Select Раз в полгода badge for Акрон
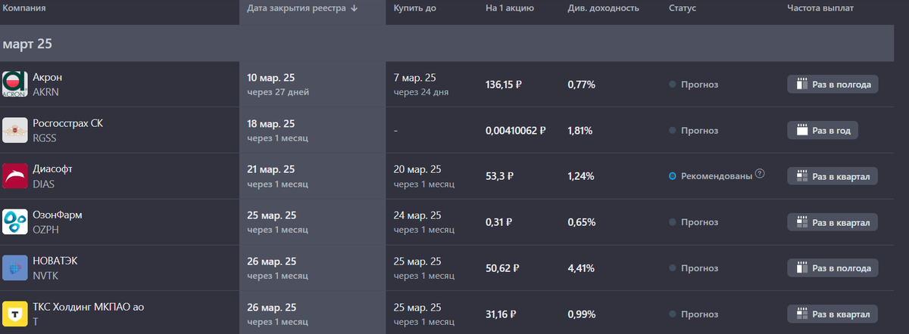Screen dimensions: 909x334 click(833, 85)
